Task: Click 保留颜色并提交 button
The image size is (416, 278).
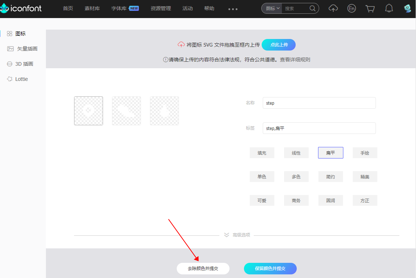Action: (x=270, y=269)
